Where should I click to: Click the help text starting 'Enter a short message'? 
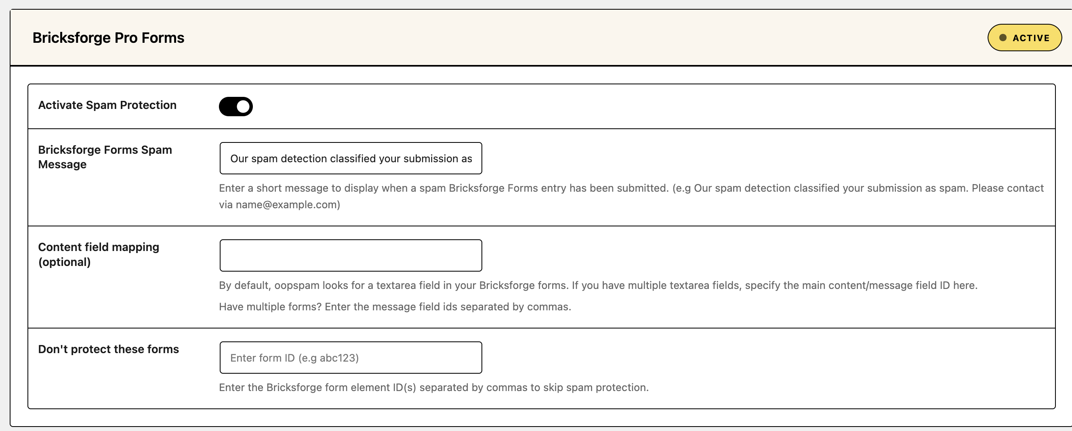631,196
